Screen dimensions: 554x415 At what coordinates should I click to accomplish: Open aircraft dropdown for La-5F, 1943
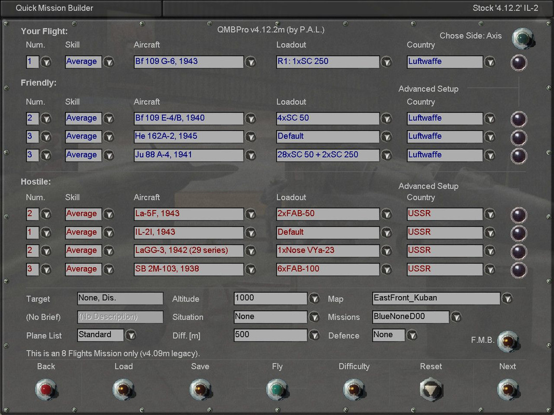click(x=250, y=214)
